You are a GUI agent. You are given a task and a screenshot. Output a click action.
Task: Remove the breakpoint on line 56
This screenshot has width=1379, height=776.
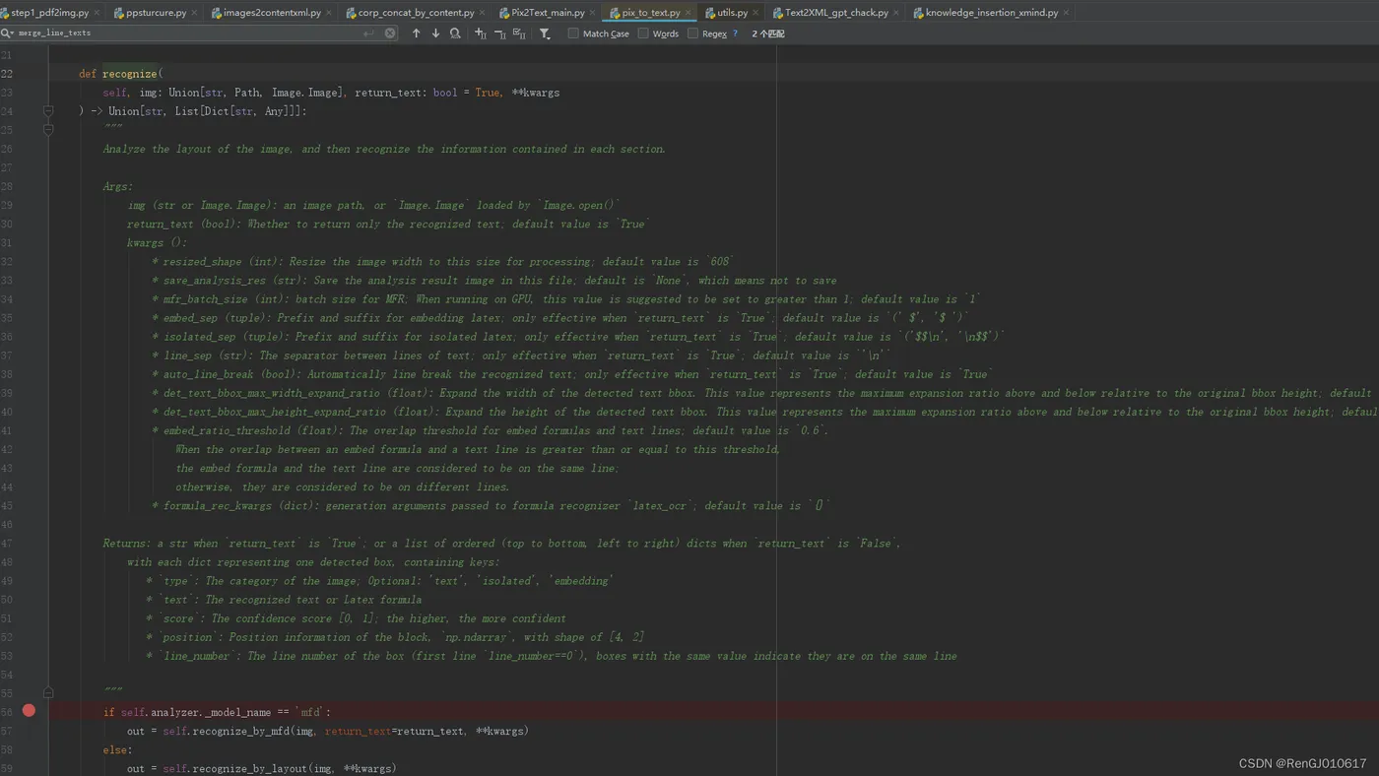coord(29,710)
